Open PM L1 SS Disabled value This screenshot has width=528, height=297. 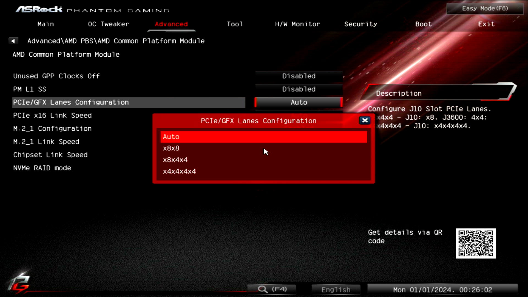point(299,89)
